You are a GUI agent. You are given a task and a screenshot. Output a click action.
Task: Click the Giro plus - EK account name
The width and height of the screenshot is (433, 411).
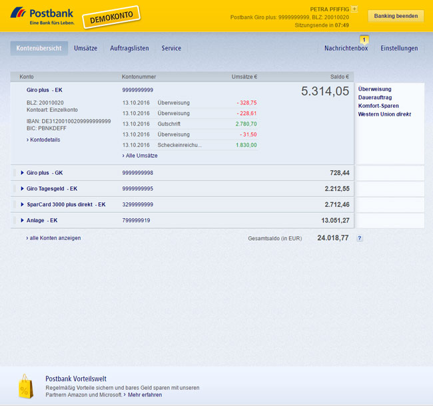pyautogui.click(x=45, y=90)
